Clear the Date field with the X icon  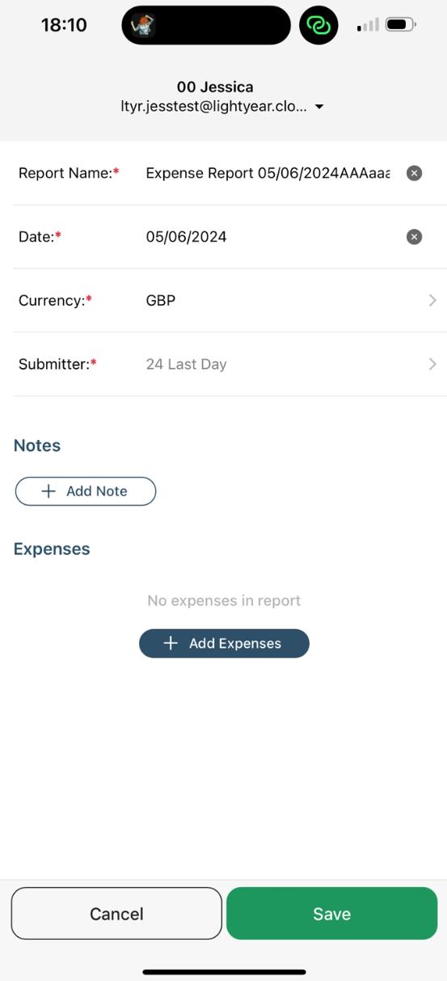coord(414,237)
